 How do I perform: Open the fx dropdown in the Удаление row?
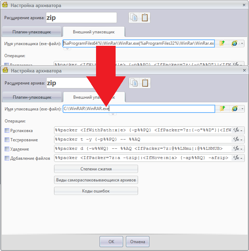238,149
